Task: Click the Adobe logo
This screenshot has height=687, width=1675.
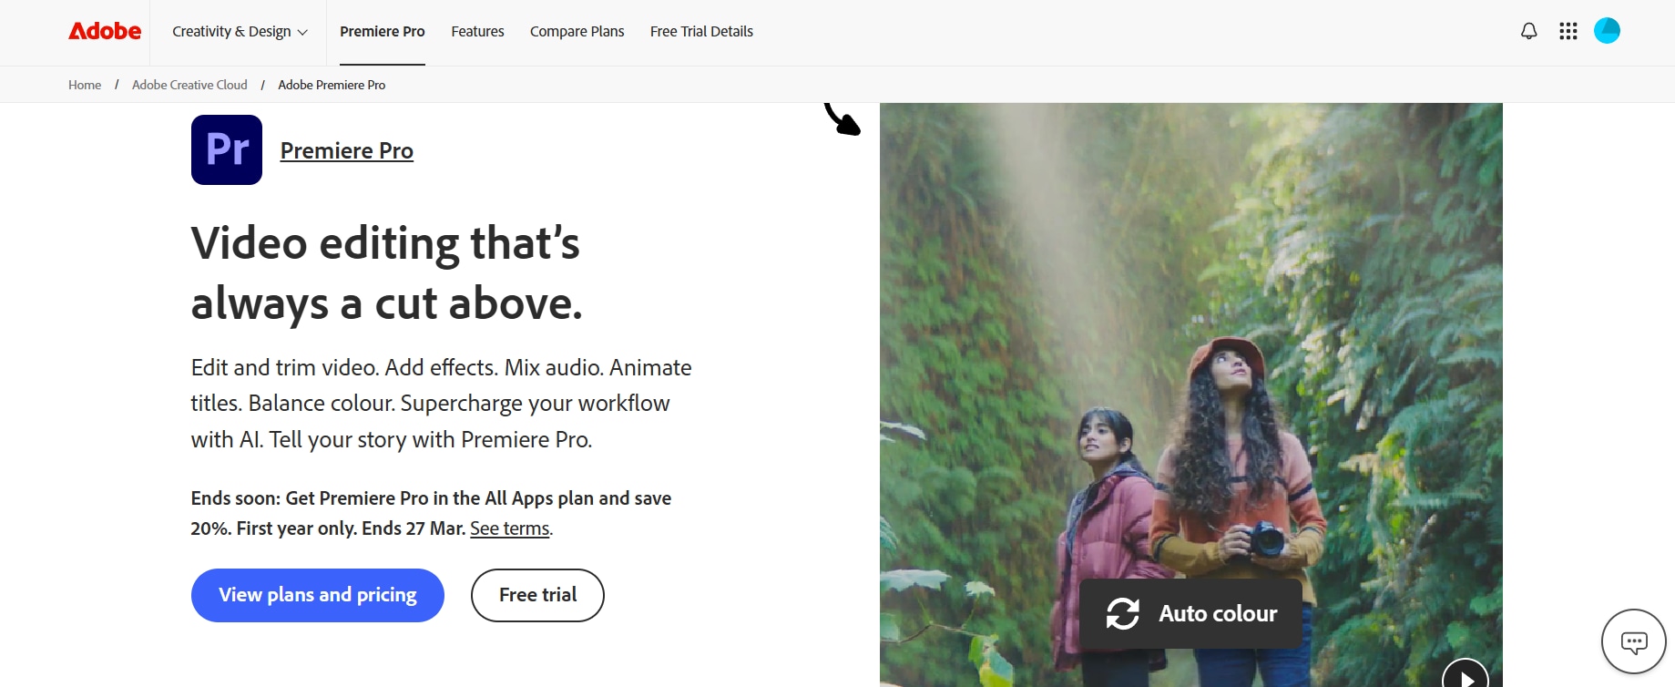Action: pyautogui.click(x=105, y=31)
